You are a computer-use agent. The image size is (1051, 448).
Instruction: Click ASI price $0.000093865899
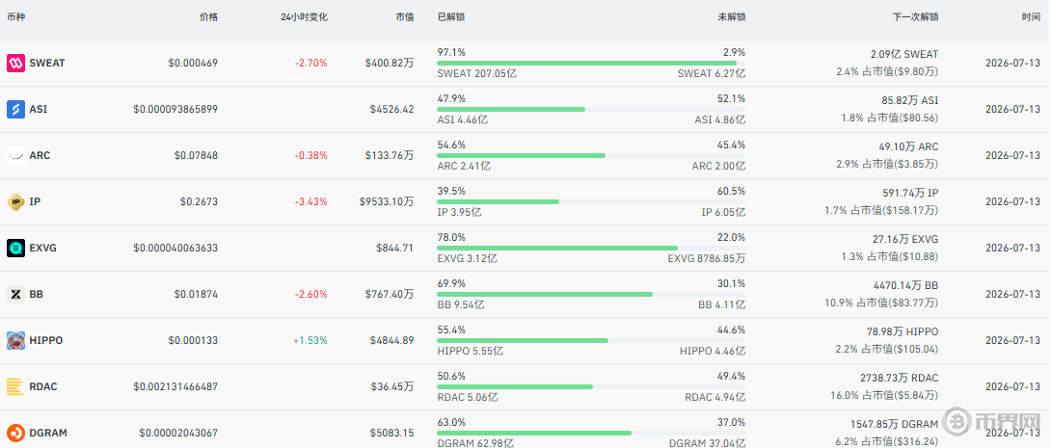(x=175, y=109)
